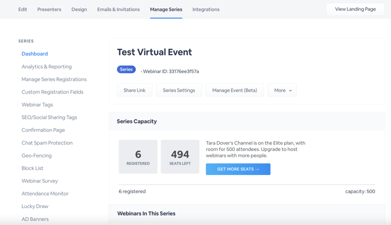Image resolution: width=391 pixels, height=225 pixels.
Task: Go to Manage Series Registrations
Action: pos(54,79)
